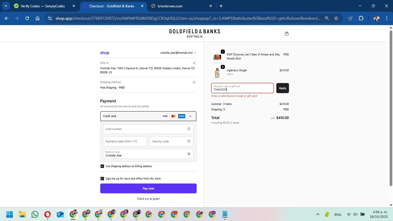Click the Discount code or gift card field

242,88
